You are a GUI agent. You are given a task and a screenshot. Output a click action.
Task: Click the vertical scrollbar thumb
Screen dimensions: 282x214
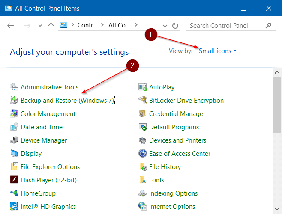coord(277,105)
